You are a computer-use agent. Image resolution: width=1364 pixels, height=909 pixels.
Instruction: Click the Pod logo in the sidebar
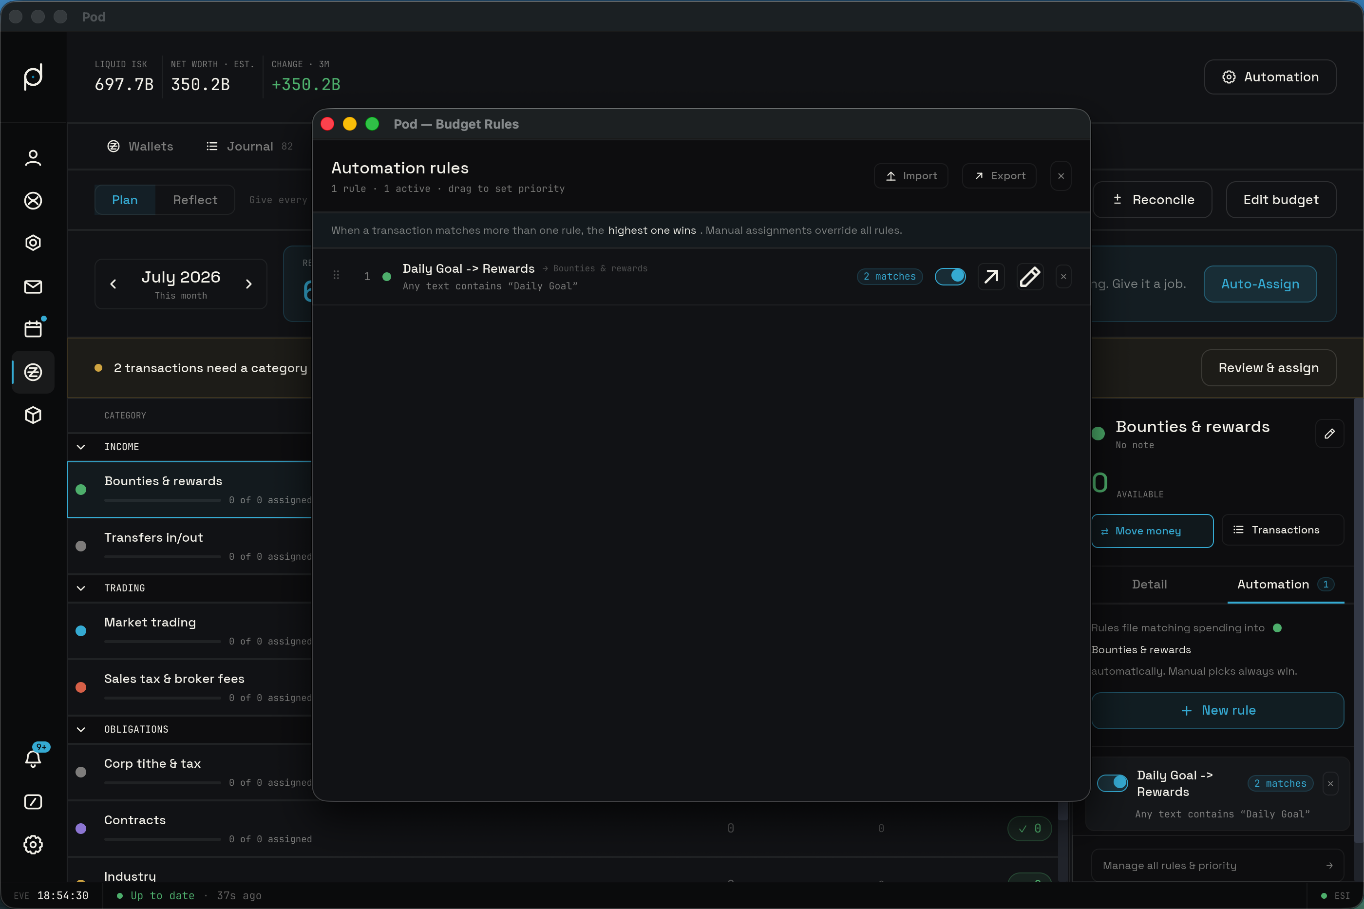click(33, 76)
